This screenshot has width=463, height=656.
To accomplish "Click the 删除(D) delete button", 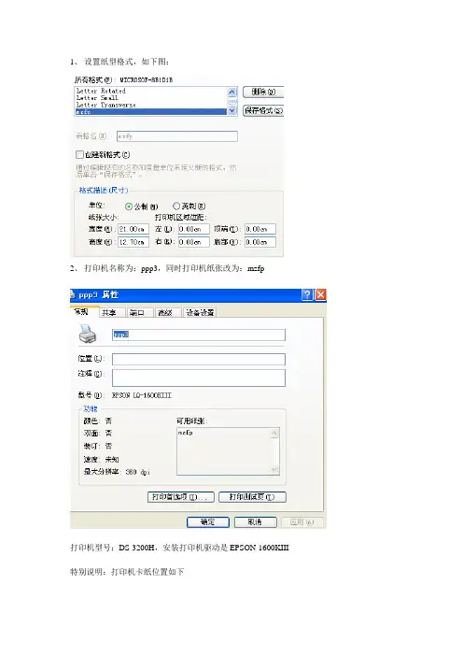I will 263,92.
